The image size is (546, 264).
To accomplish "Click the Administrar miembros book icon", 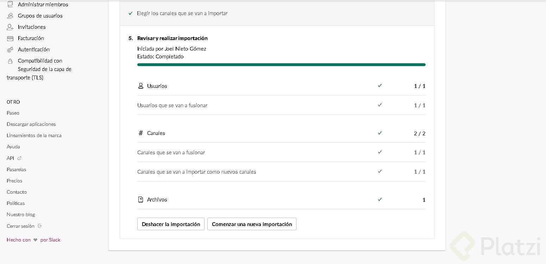I will 10,5.
